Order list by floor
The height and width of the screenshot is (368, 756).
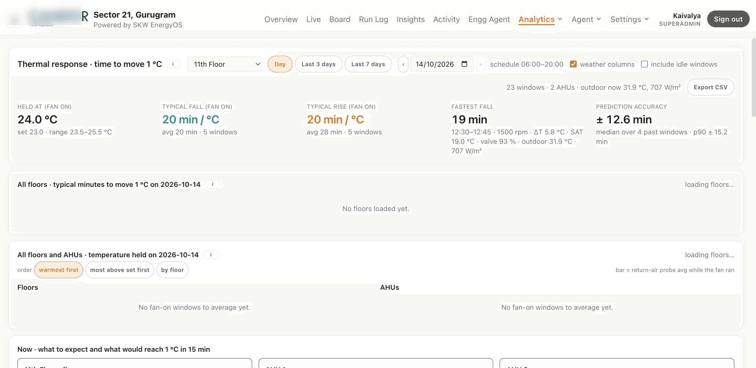[172, 270]
